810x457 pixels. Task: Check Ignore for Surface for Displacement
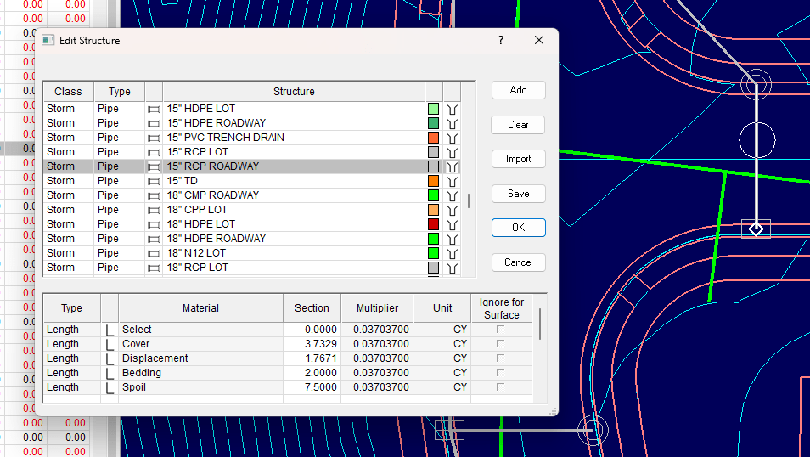(500, 358)
